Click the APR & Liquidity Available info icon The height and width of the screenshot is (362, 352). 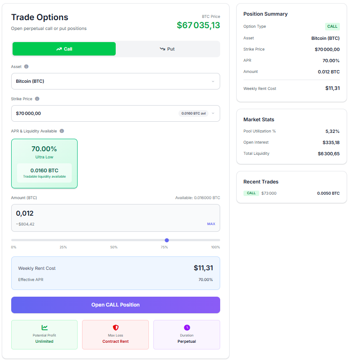coord(62,131)
